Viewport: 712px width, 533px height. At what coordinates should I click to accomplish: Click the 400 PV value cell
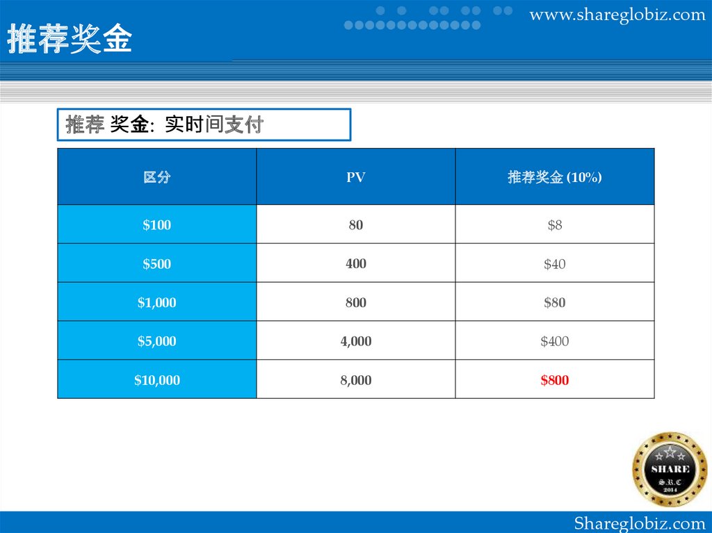356,263
